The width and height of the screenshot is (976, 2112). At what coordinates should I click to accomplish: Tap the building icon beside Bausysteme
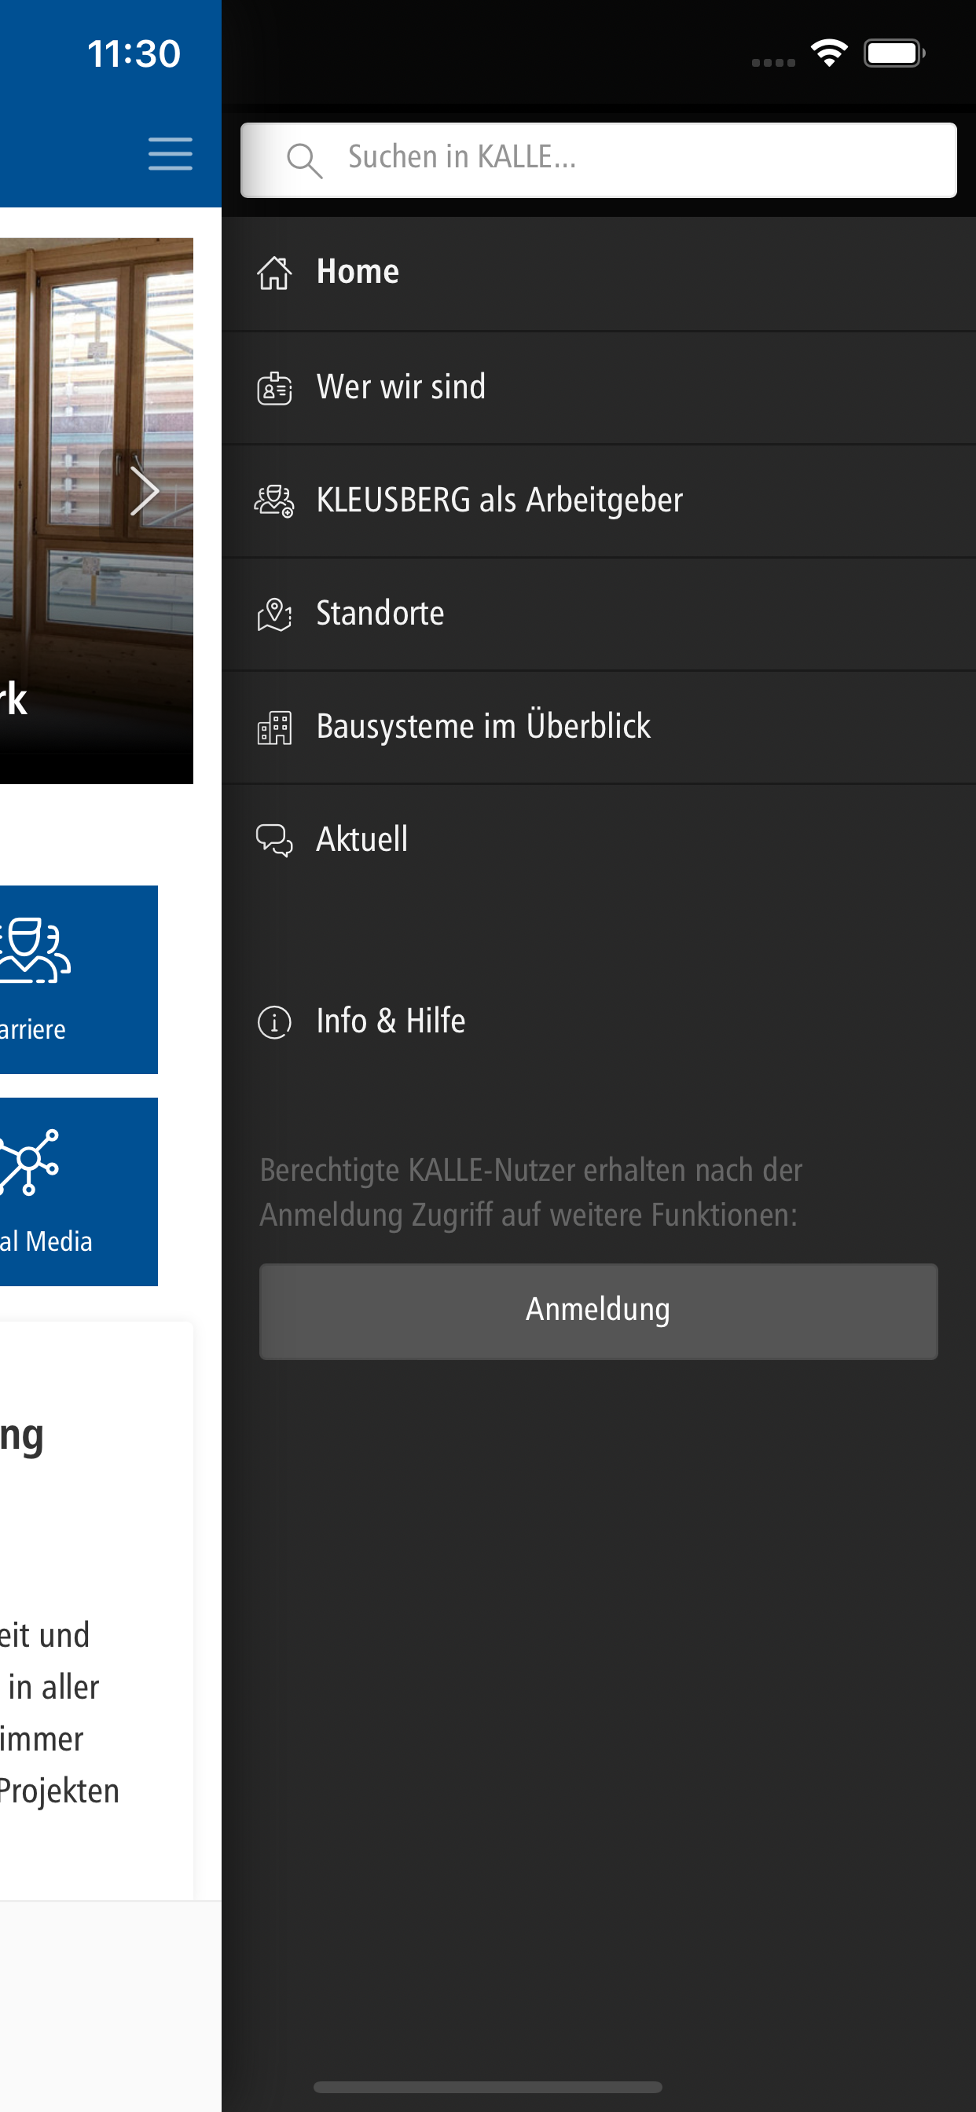pyautogui.click(x=274, y=728)
